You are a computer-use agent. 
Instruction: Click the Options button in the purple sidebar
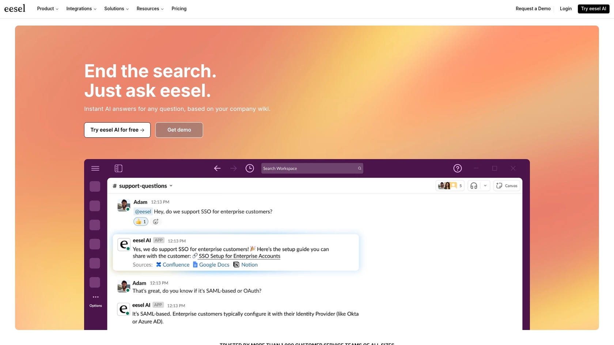click(95, 300)
